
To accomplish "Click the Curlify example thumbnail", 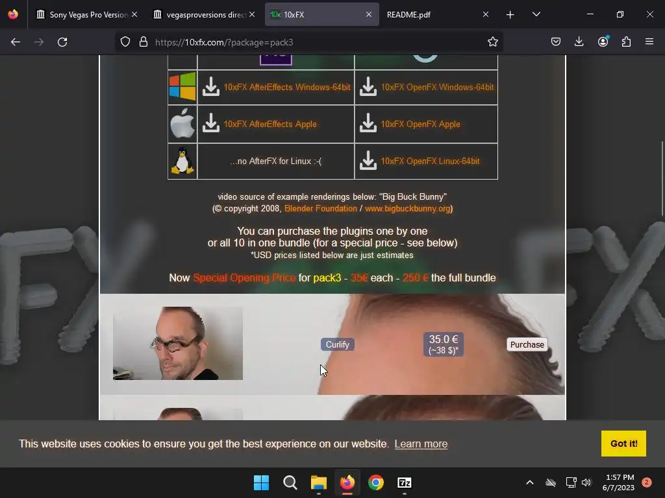I will (x=178, y=343).
